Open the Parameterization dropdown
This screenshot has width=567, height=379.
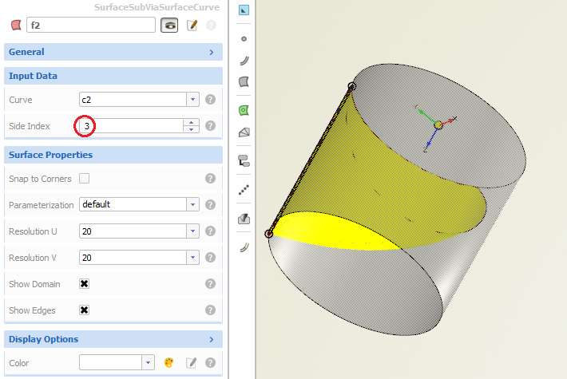192,204
